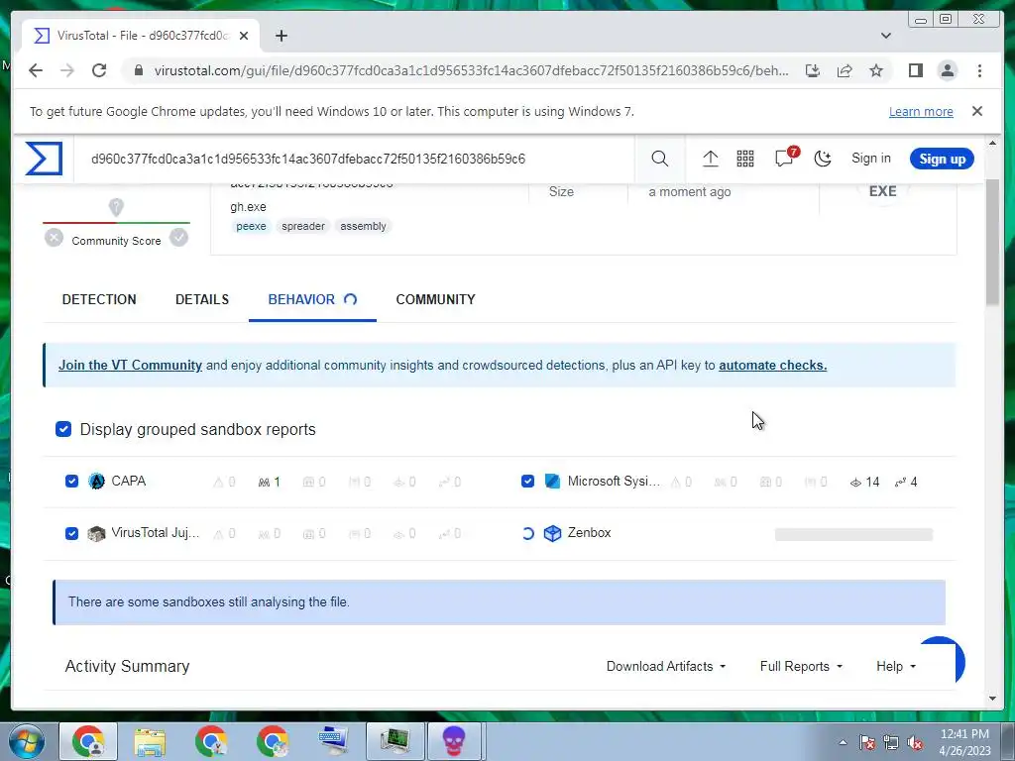Vote negative on community score
Image resolution: width=1015 pixels, height=761 pixels.
pos(55,238)
